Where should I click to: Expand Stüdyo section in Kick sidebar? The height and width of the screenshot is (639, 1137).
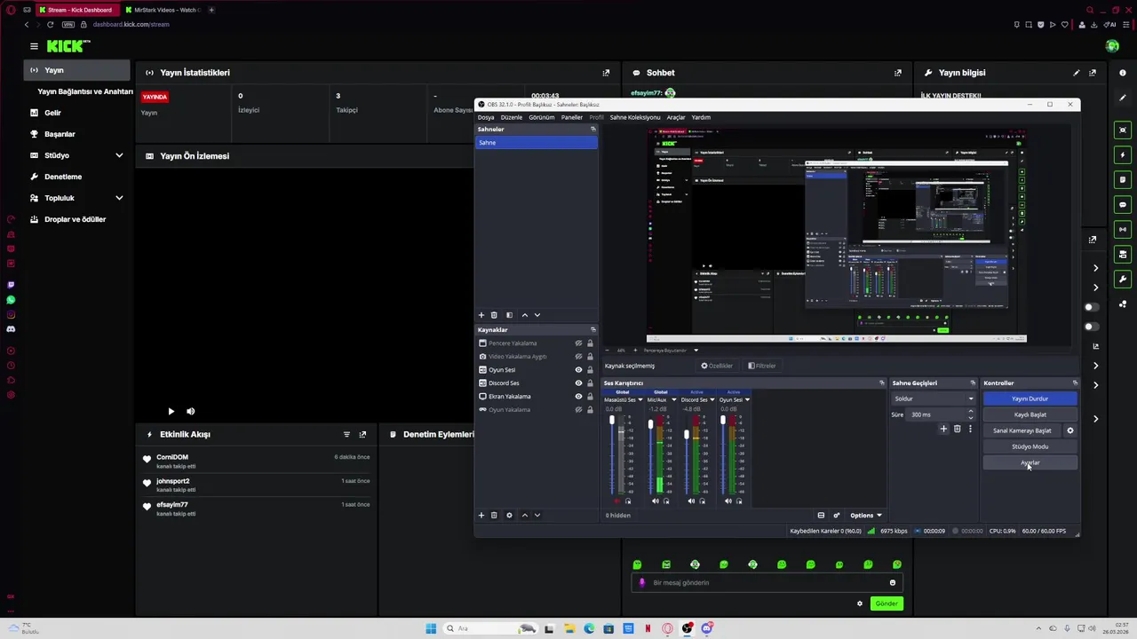point(119,155)
